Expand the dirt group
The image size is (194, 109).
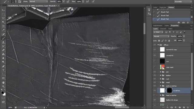point(160,72)
